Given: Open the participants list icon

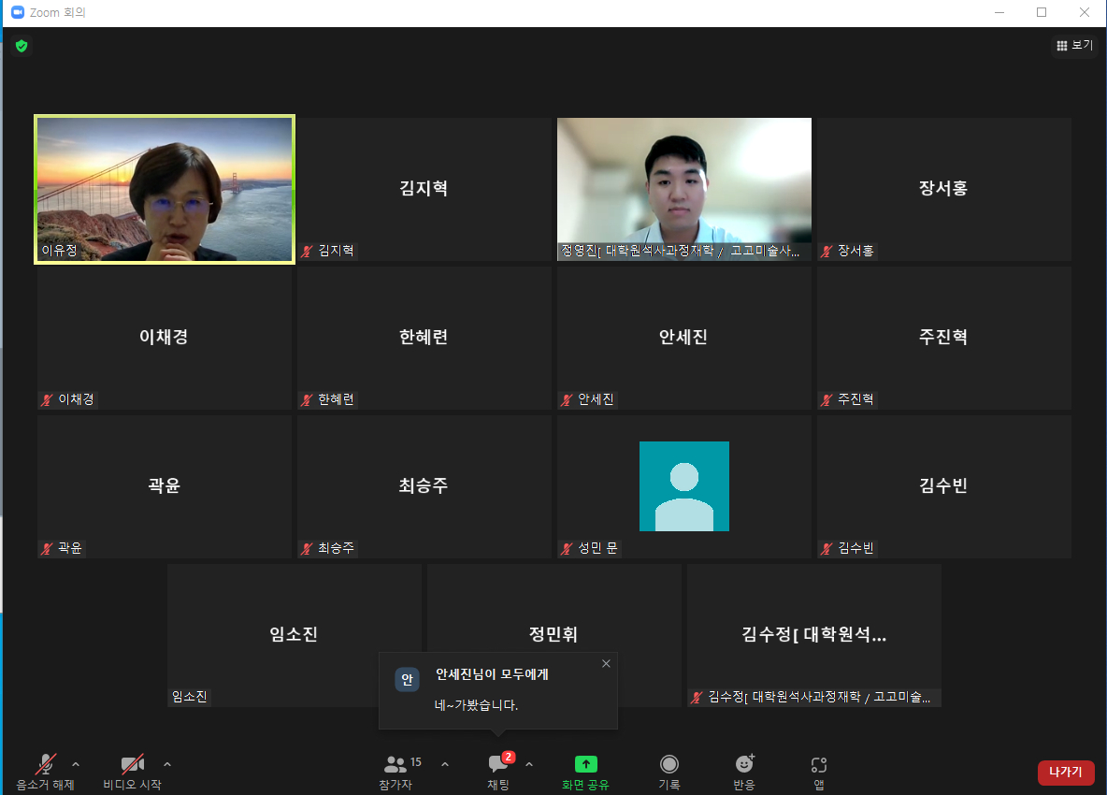Looking at the screenshot, I should click(x=396, y=764).
